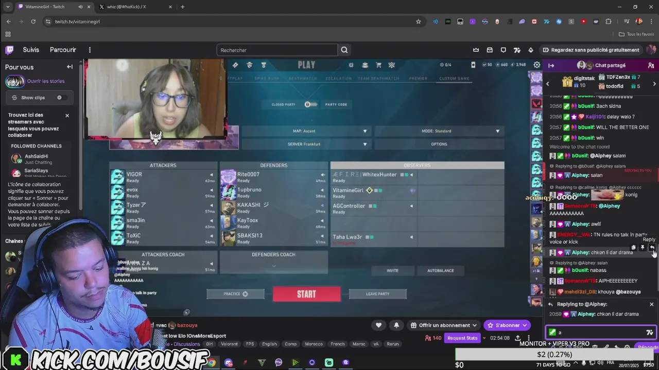Expand arrow beside Request Stats
659x370 pixels.
click(x=484, y=338)
